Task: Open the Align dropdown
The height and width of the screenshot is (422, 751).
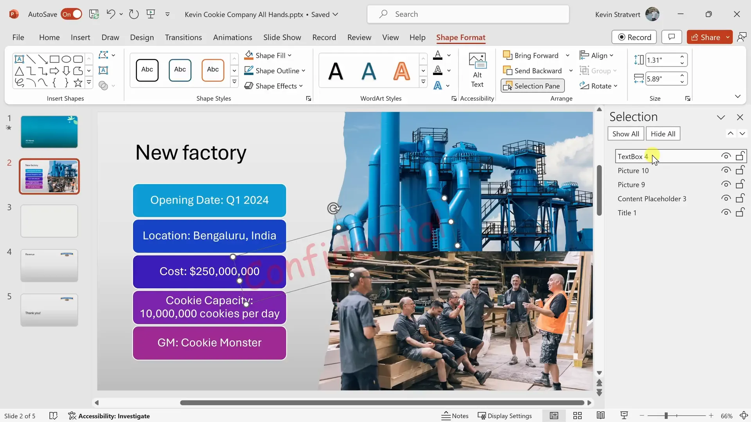Action: point(596,55)
